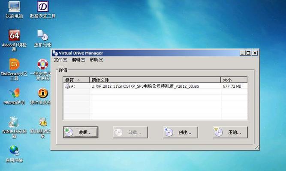
Task: Select the GHOSTXP_SP3 iso file path
Action: click(x=145, y=86)
